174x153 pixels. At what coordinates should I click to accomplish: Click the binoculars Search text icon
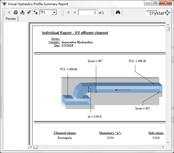(118, 13)
